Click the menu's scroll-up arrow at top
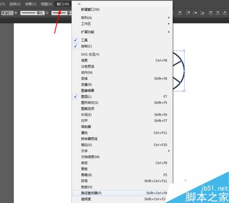This screenshot has height=203, width=229. click(x=79, y=4)
